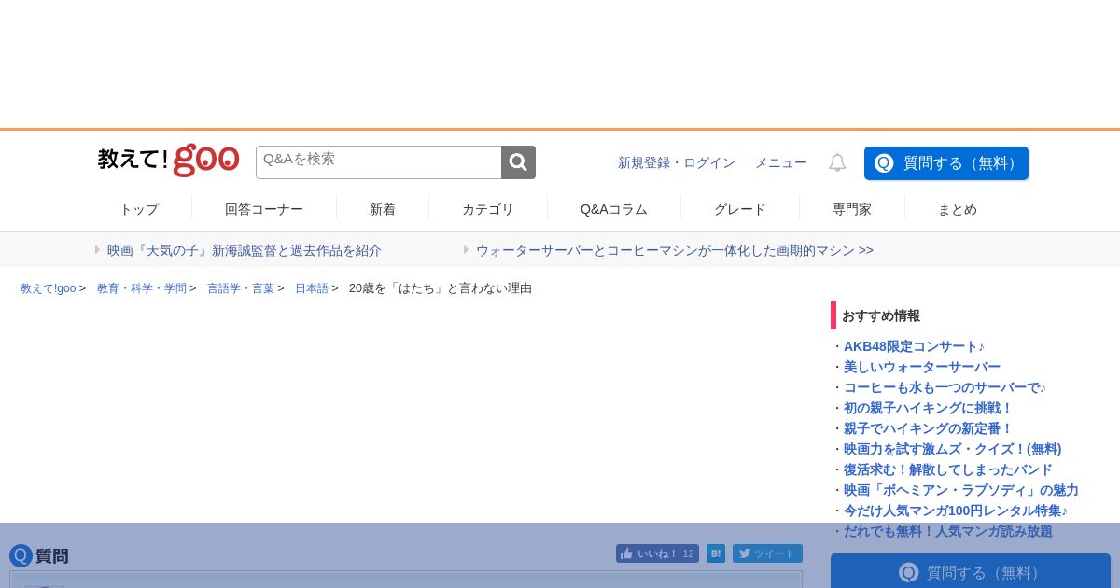Click the Hatena bookmark B! icon
This screenshot has width=1120, height=588.
pyautogui.click(x=716, y=553)
